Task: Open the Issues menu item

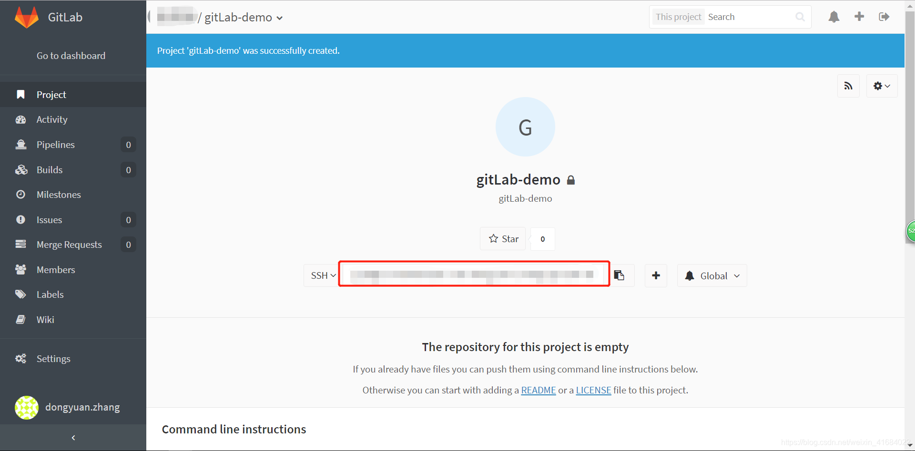Action: [73, 220]
